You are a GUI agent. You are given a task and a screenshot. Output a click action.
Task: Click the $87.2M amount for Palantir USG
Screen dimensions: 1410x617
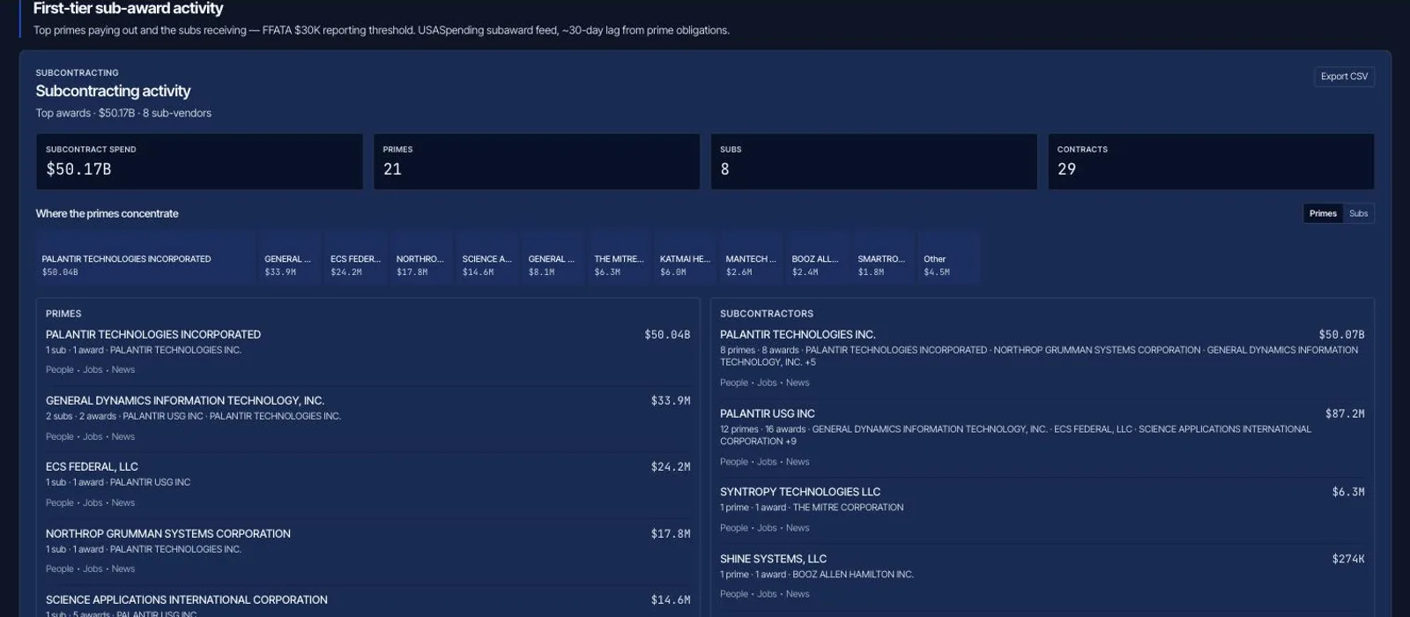tap(1345, 414)
